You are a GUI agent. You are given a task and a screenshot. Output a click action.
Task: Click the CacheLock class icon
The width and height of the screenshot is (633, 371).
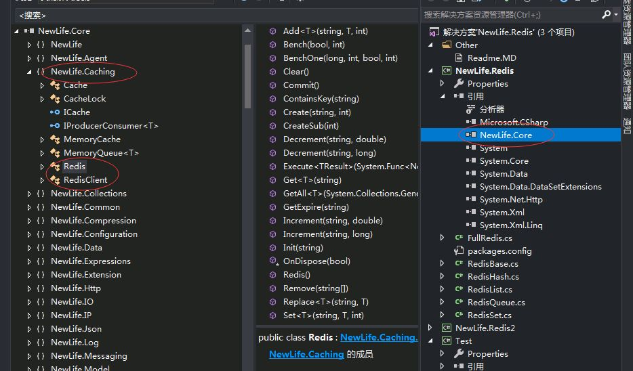point(55,99)
